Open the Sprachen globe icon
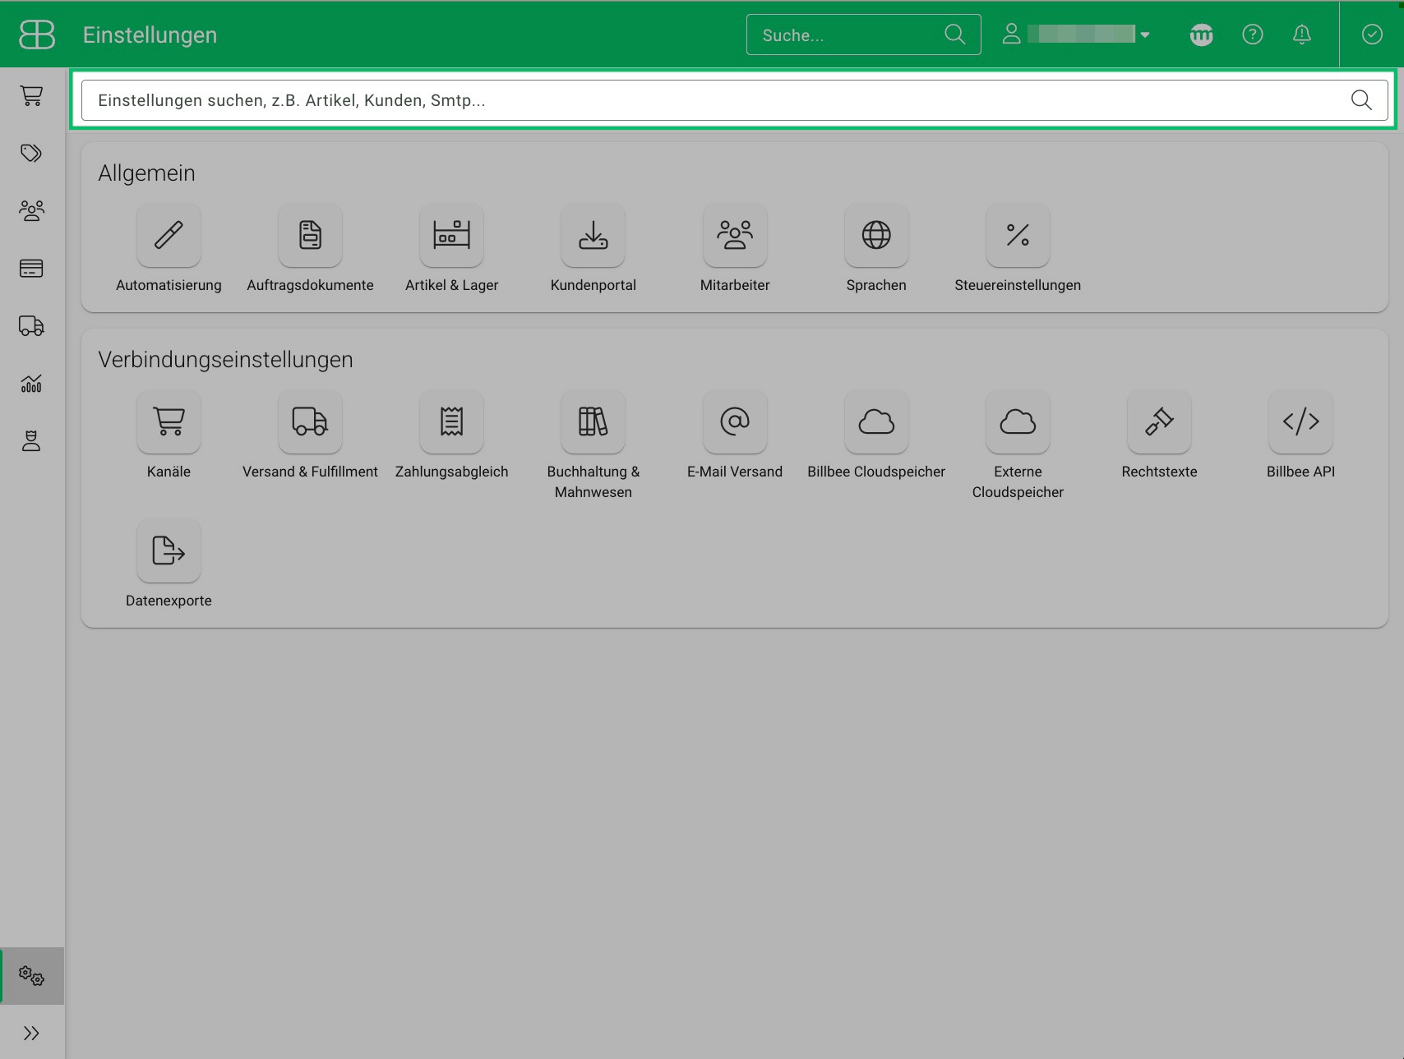1404x1059 pixels. [876, 235]
